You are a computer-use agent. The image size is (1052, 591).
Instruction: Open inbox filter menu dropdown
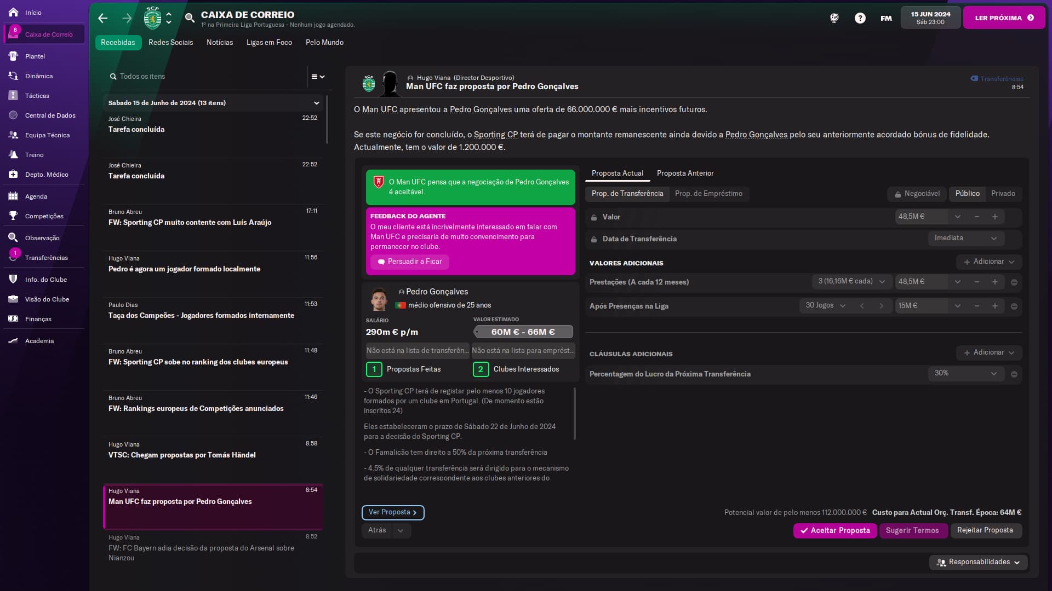tap(318, 77)
